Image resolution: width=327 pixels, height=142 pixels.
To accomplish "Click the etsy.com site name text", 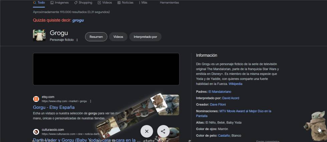I will click(x=48, y=97).
